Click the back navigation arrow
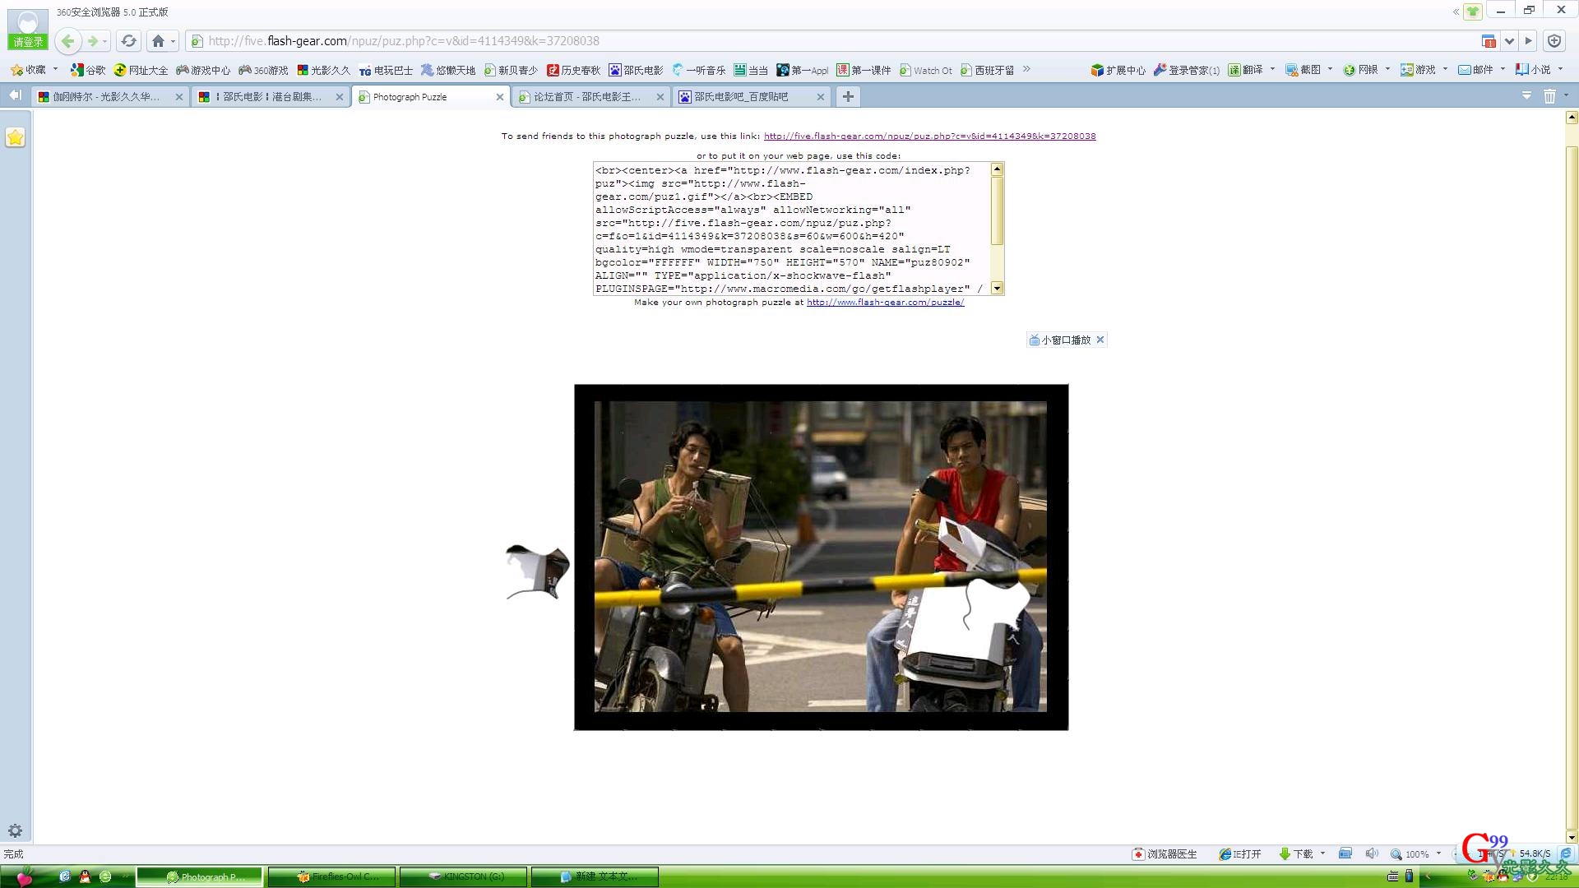Viewport: 1579px width, 888px height. [68, 41]
